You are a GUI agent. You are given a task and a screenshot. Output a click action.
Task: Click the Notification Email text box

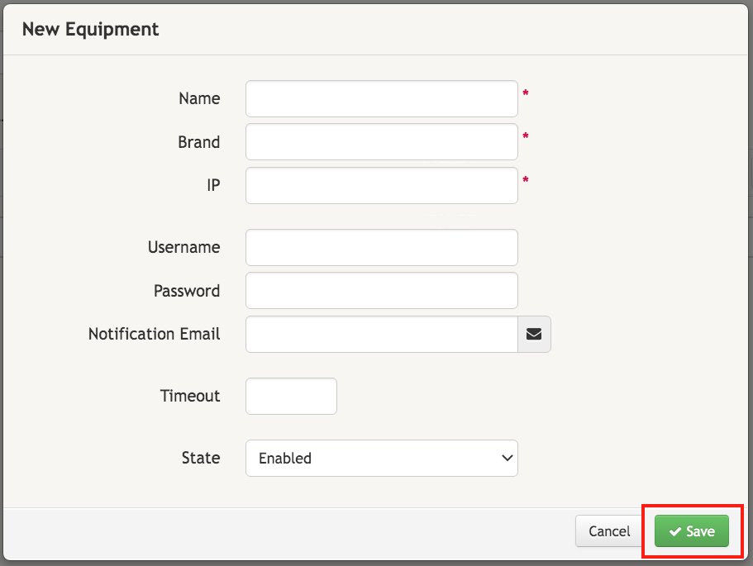tap(380, 334)
